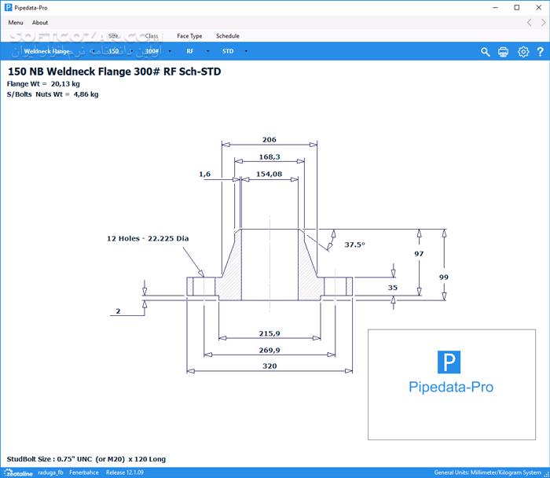This screenshot has width=550, height=478.
Task: Click the 320 outer diameter dimension
Action: pyautogui.click(x=269, y=366)
